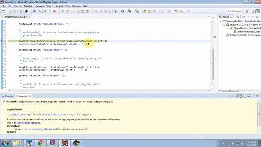Follow the DoubleStream link in Javadoc
Viewport: 261px width, 147px height.
pos(17,114)
